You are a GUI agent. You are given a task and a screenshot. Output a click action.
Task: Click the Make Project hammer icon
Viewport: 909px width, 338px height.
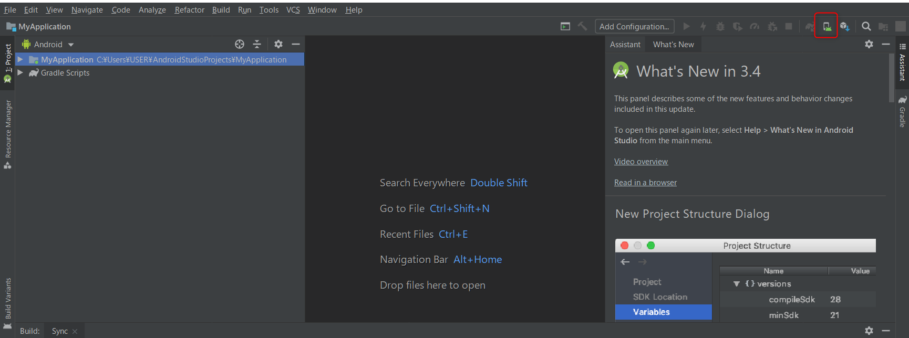point(582,26)
